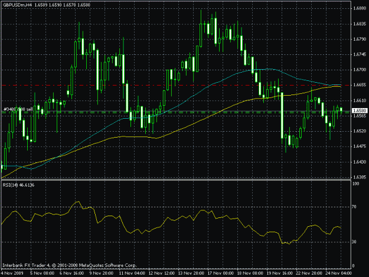
Task: Click the 12 Nov 12:00 time label
Action: click(x=161, y=273)
